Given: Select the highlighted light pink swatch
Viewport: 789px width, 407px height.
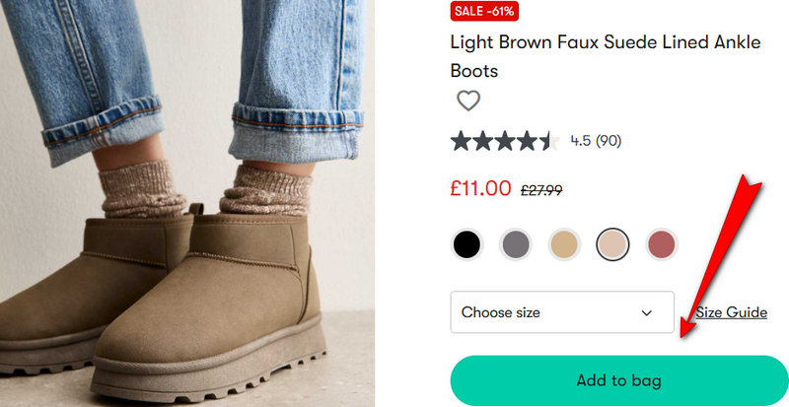Looking at the screenshot, I should click(612, 243).
